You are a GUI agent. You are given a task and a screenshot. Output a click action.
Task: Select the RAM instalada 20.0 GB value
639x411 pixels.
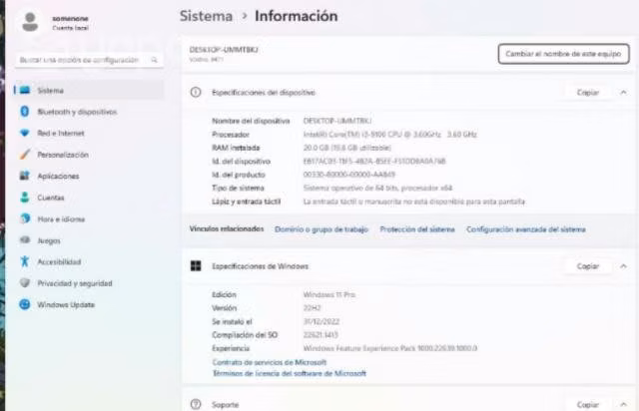[346, 148]
